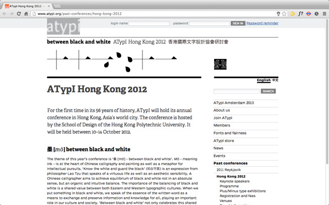Click the London Underground roundel extension icon
The height and width of the screenshot is (205, 329).
click(309, 14)
